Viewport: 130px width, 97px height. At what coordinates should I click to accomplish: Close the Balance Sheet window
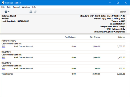(126, 3)
